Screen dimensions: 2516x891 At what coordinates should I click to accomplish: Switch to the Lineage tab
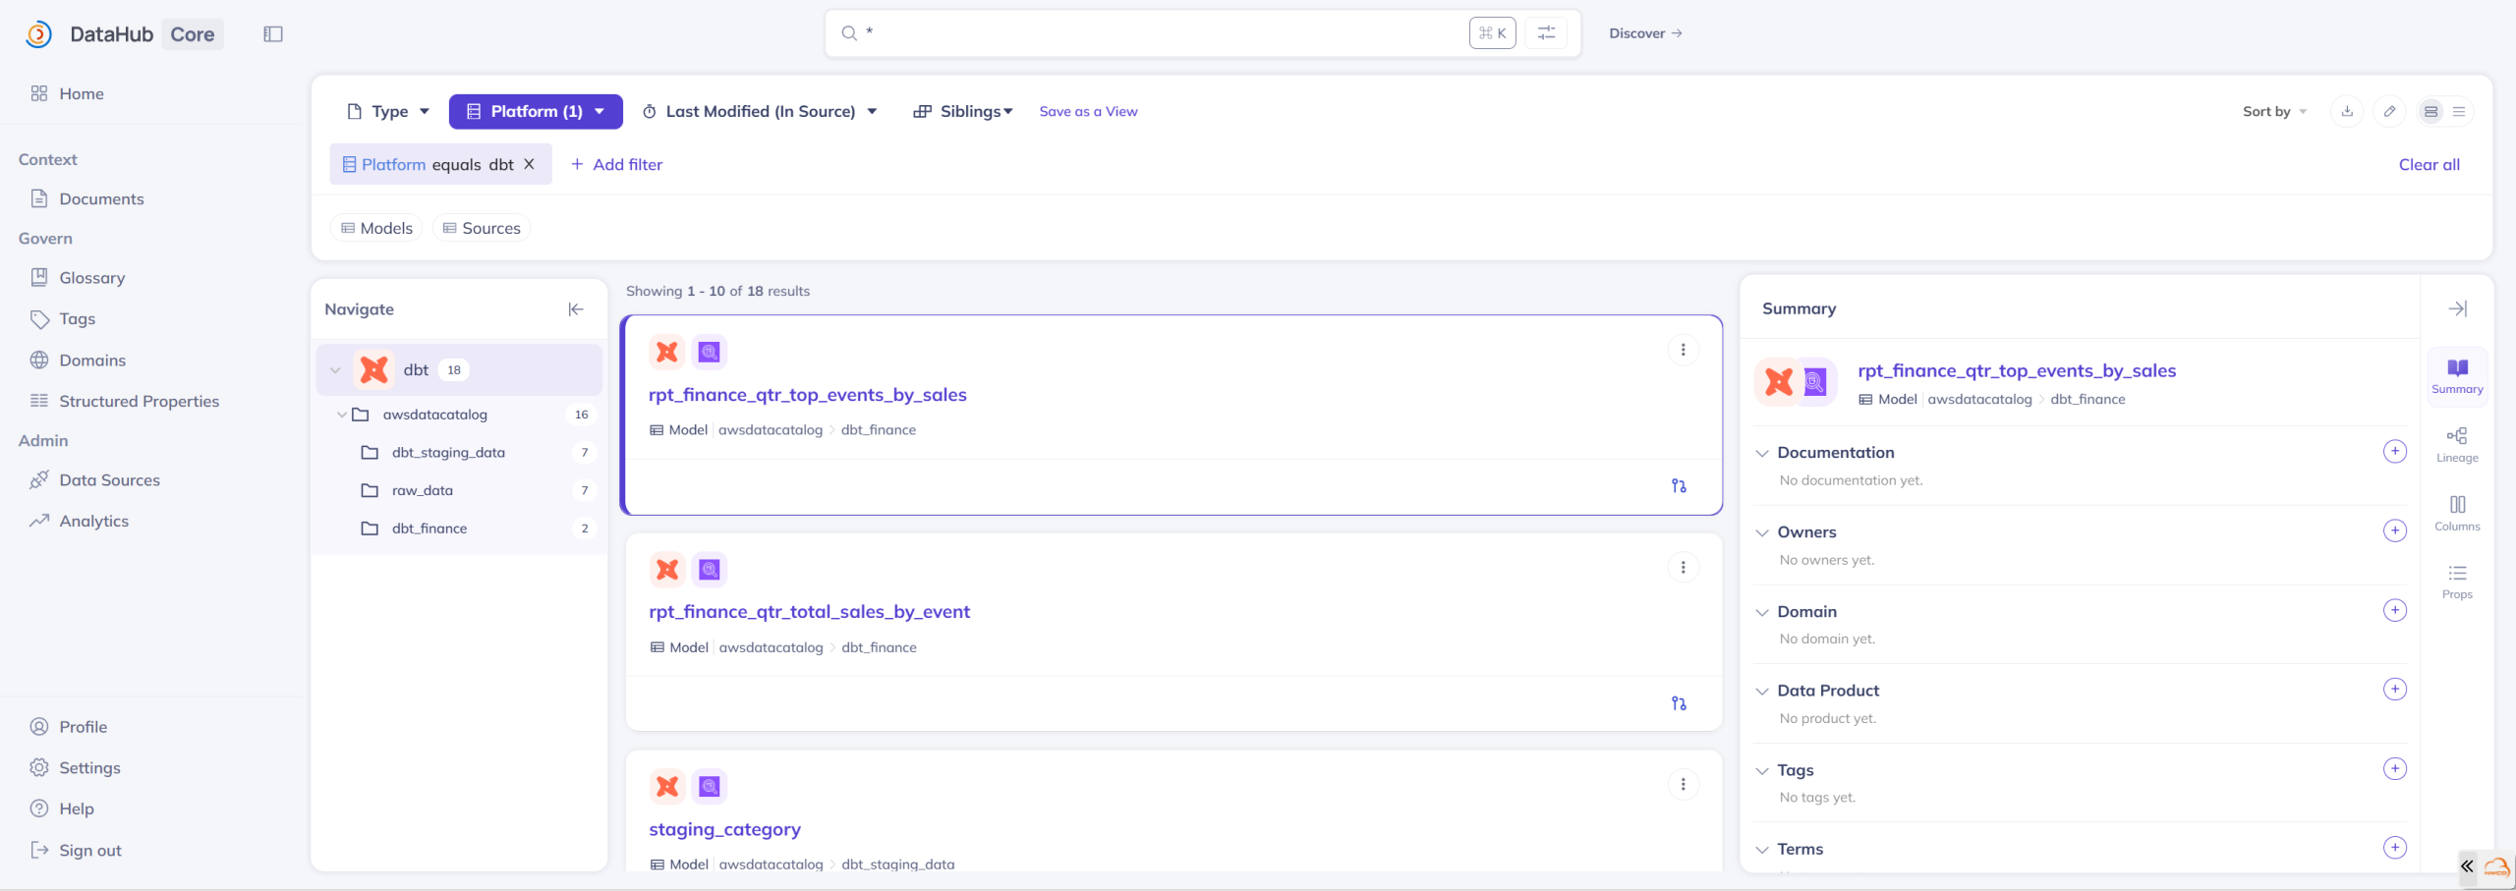click(2457, 445)
